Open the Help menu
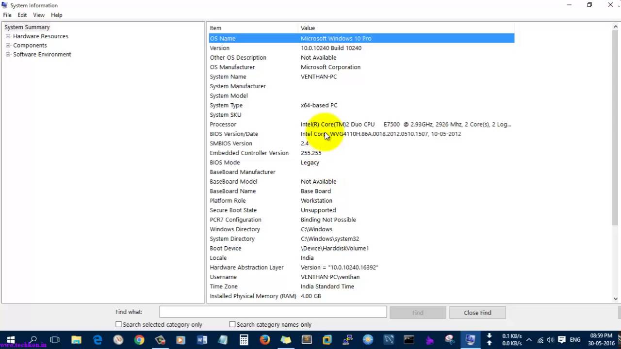 tap(57, 15)
